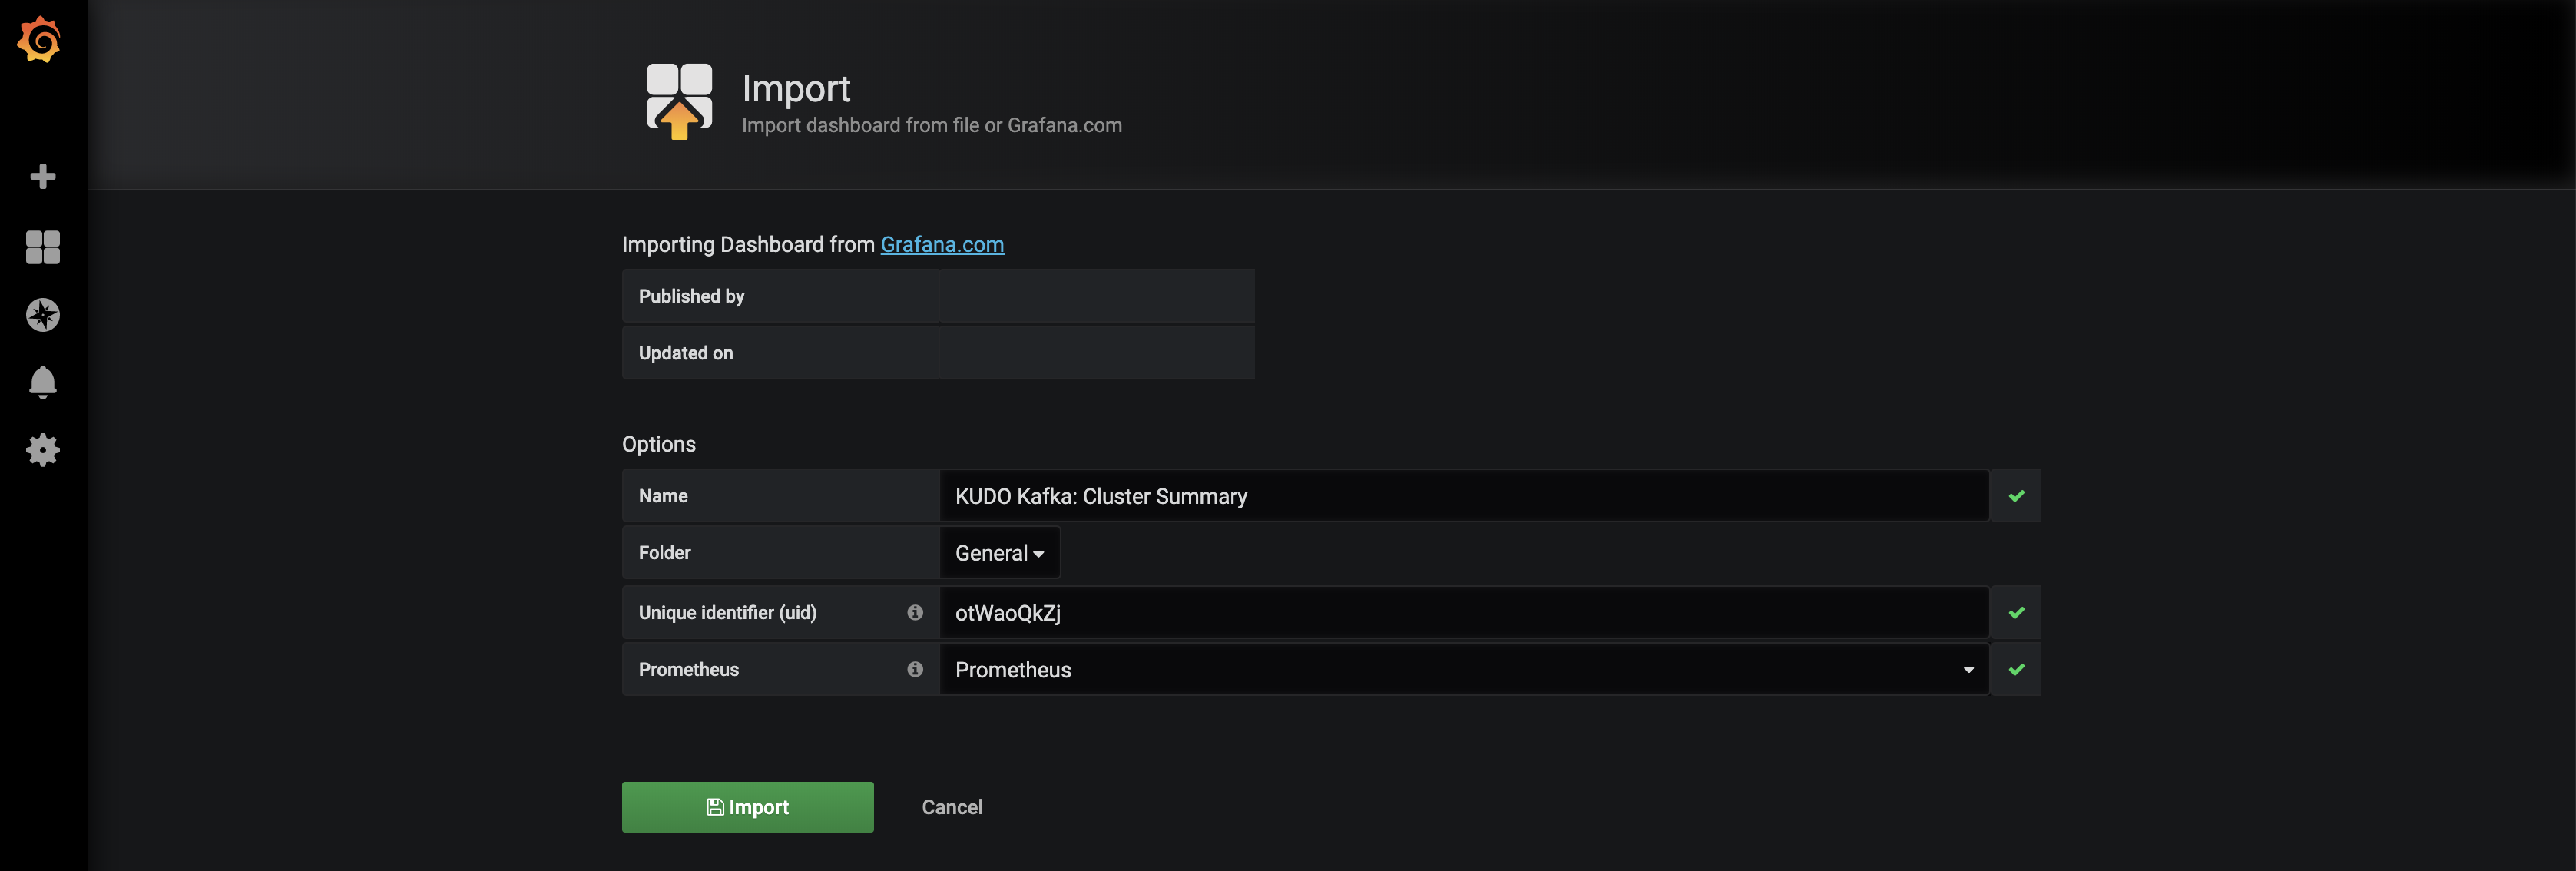Click the empty Published by value cell

[x=1096, y=296]
